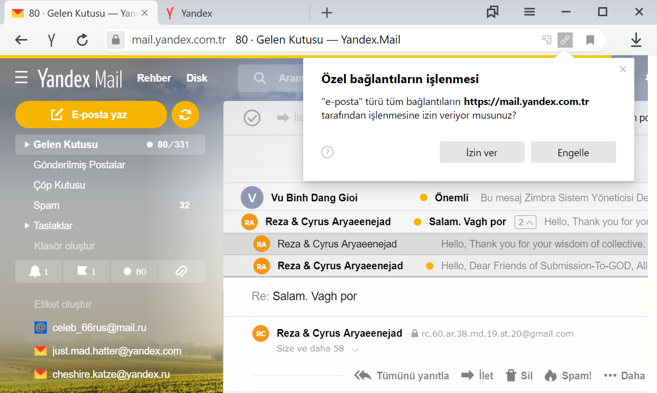Filter by the bell reminders icon
The width and height of the screenshot is (657, 393).
pos(39,271)
